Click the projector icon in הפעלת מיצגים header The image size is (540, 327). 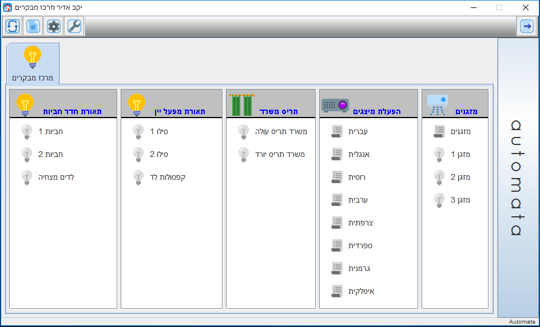(x=335, y=106)
